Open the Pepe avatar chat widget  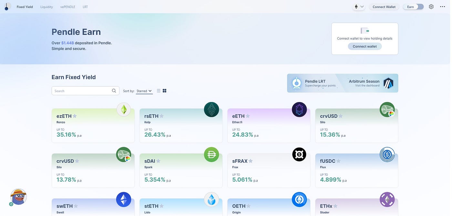18,197
